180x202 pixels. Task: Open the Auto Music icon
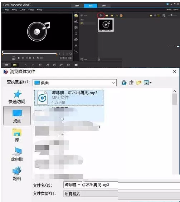[x=55, y=65]
